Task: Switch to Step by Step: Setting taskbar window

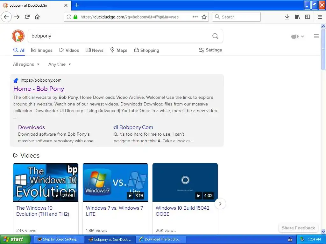Action: [59, 239]
